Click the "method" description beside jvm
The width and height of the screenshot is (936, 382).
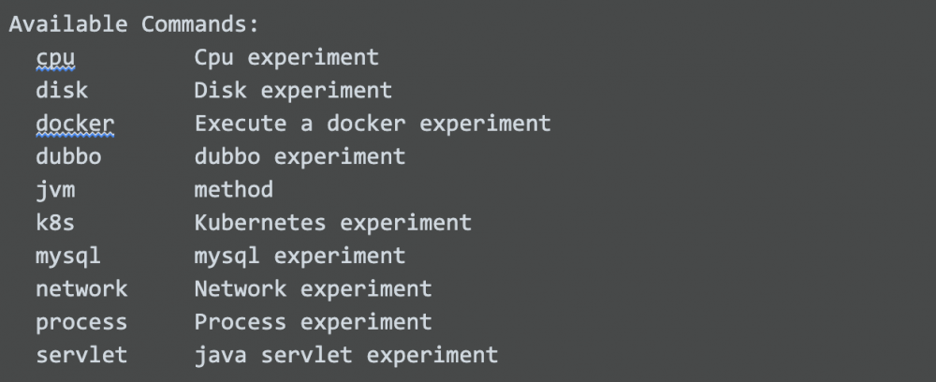(x=233, y=190)
